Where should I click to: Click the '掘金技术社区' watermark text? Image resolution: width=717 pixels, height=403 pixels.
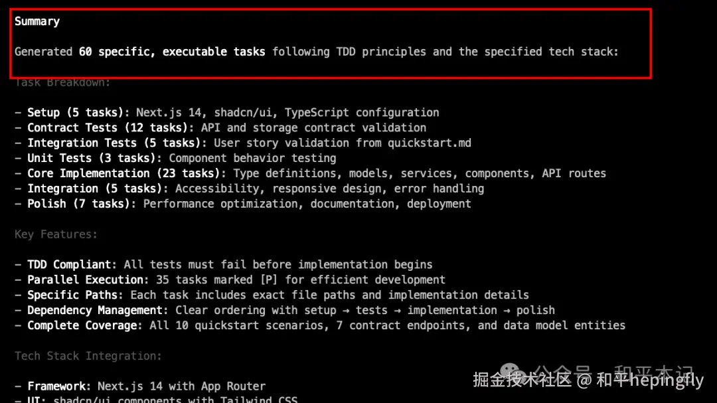point(522,380)
